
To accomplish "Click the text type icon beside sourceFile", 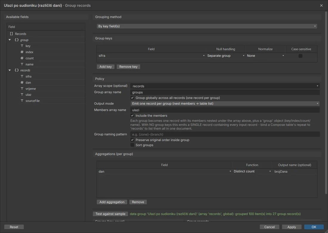I will (22, 101).
